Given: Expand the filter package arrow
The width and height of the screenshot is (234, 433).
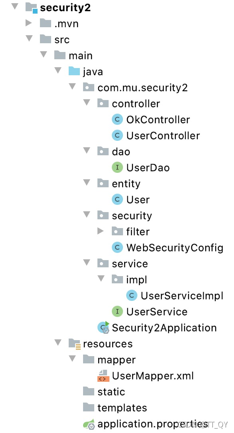Looking at the screenshot, I should pyautogui.click(x=100, y=231).
